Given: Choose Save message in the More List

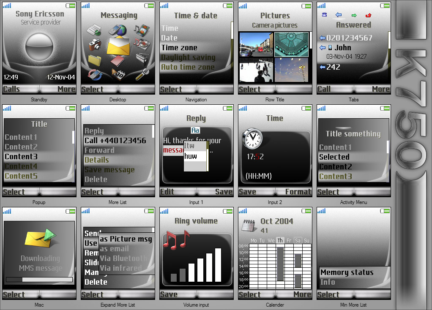Looking at the screenshot, I should 118,170.
